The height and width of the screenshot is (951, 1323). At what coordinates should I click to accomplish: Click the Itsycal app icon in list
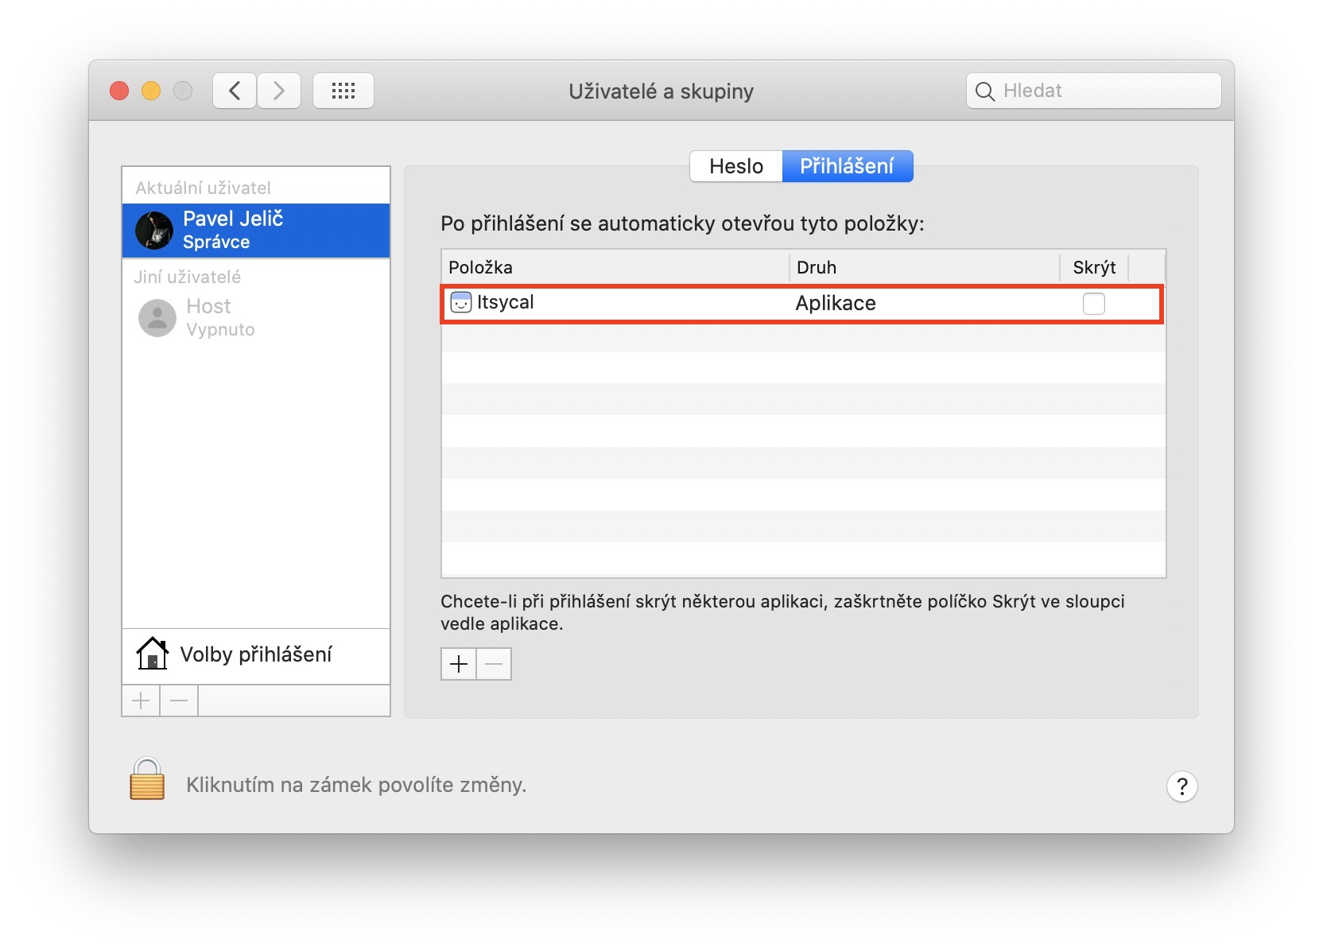pos(461,303)
